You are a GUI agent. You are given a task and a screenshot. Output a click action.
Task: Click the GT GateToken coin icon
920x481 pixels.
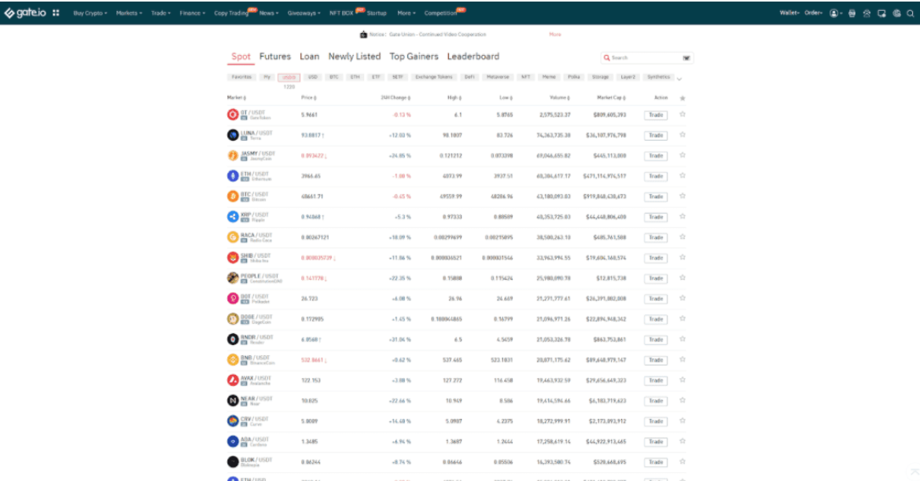(x=233, y=115)
